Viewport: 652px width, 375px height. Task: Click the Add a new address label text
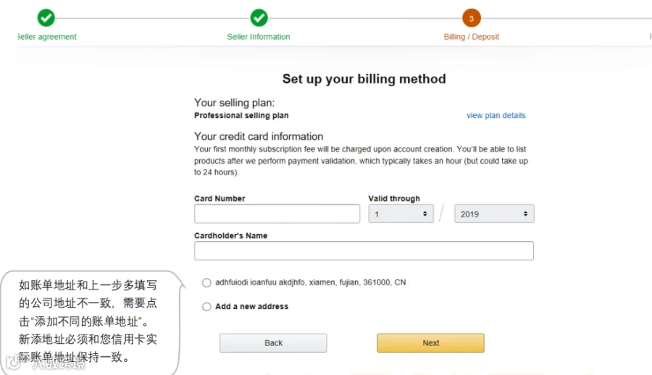coord(251,307)
